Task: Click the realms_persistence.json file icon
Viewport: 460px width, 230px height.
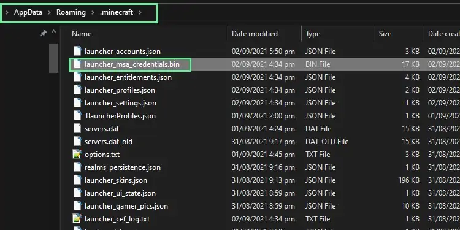Action: (77, 167)
